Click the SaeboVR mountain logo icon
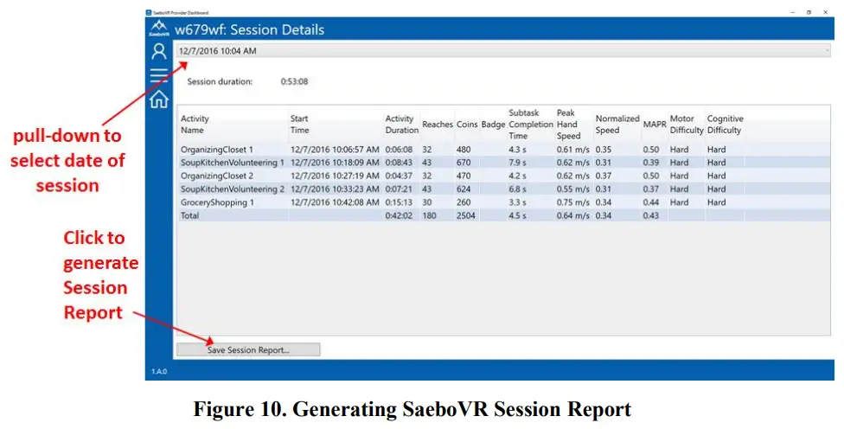Image resolution: width=844 pixels, height=429 pixels. (x=159, y=28)
